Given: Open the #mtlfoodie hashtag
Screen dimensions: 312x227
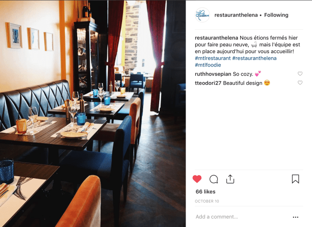Looking at the screenshot, I should (208, 65).
